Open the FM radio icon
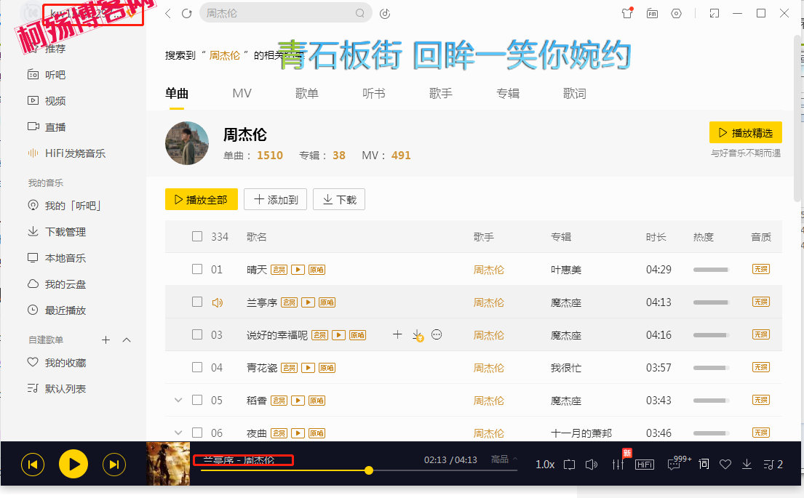The height and width of the screenshot is (498, 804). click(x=652, y=13)
